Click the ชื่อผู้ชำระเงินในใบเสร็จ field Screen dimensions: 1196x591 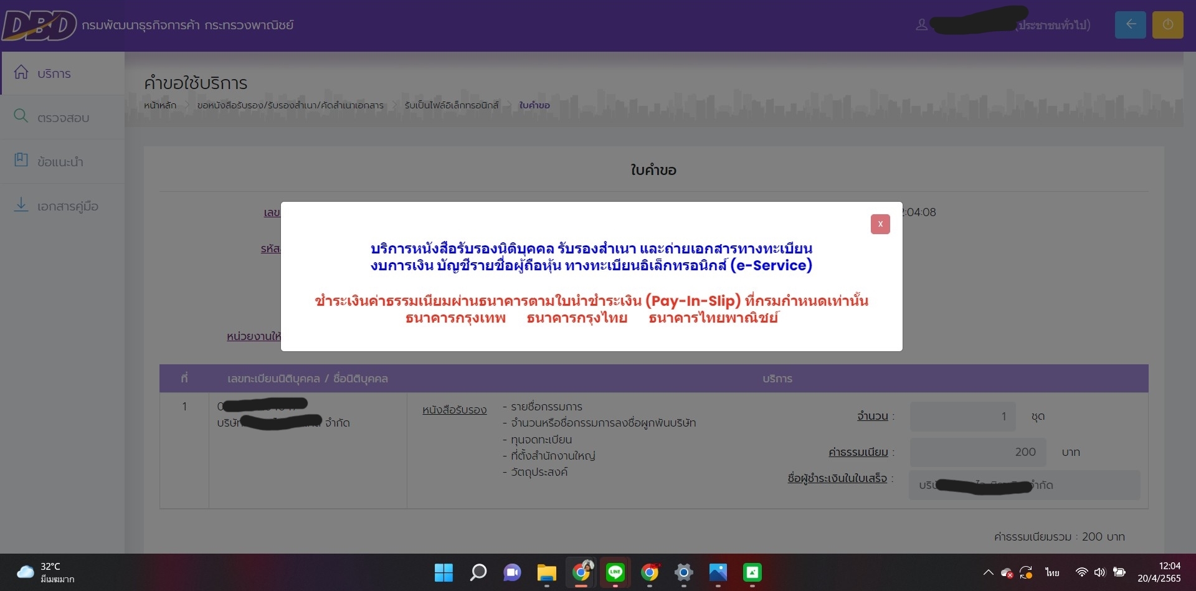[x=1025, y=485]
